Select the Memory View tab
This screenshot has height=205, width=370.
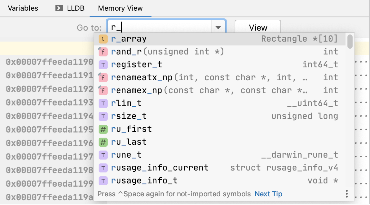[120, 8]
